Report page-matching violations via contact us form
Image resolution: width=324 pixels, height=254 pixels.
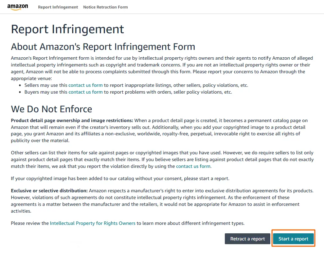click(193, 167)
